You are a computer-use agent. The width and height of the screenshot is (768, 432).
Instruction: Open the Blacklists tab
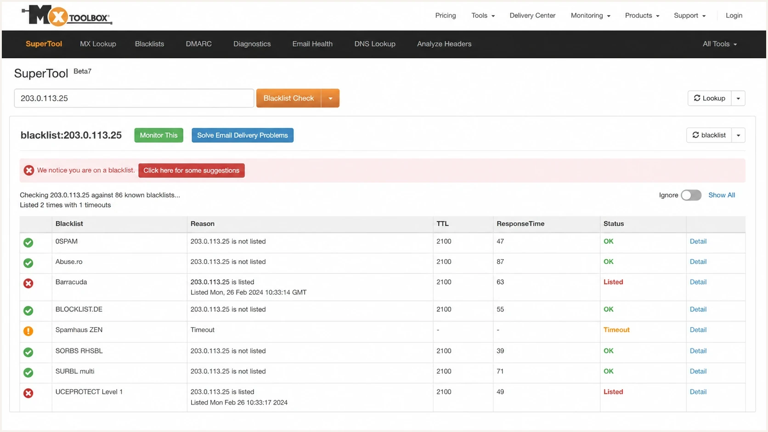tap(149, 44)
